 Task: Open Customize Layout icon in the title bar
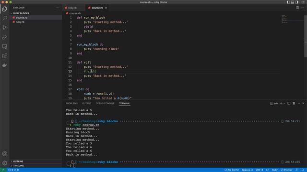(303, 2)
